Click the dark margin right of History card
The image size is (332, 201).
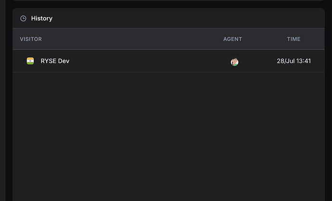point(329,100)
